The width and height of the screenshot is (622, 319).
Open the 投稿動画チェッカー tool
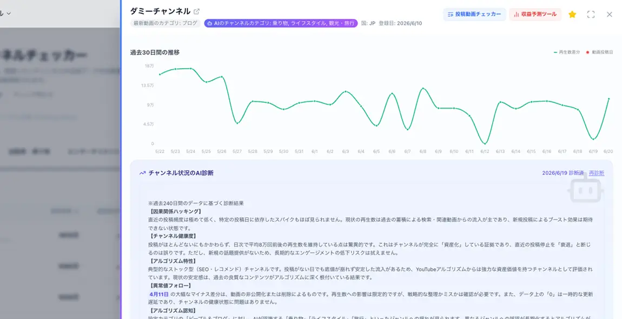(x=474, y=14)
